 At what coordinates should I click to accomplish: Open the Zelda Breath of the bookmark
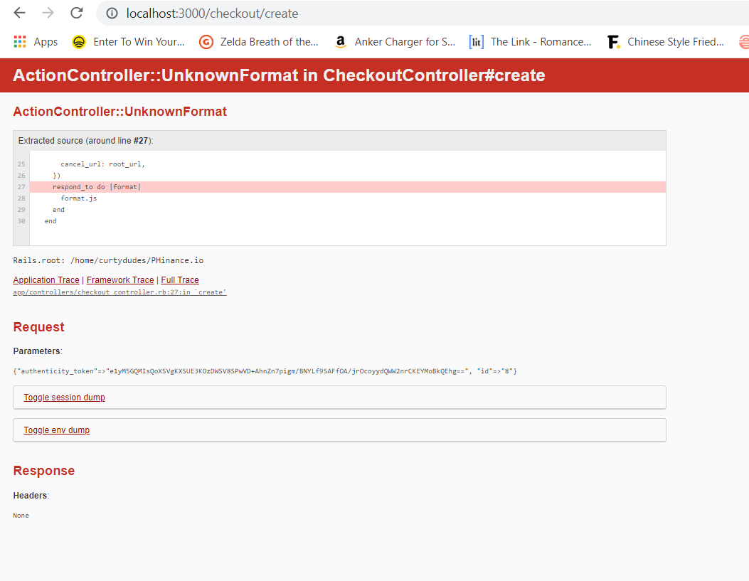click(269, 41)
